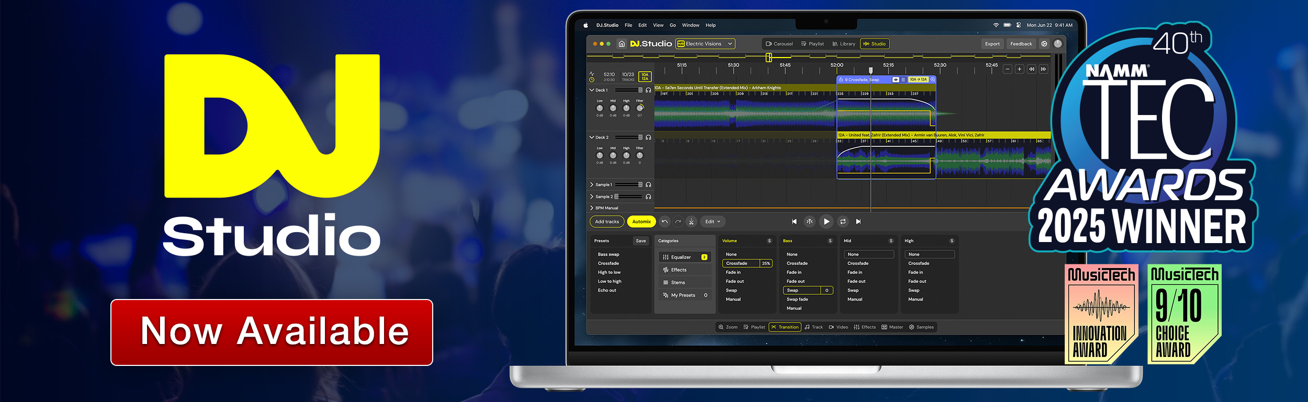The image size is (1308, 402).
Task: Click the lock icon on the 9 Crossfade transition
Action: 841,79
